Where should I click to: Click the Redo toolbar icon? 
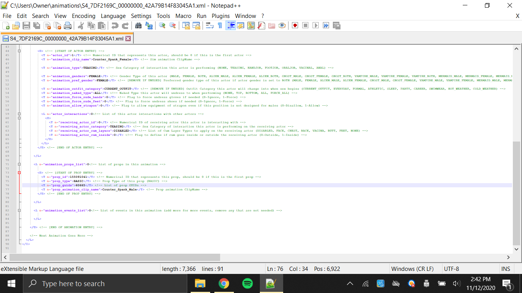click(x=125, y=26)
